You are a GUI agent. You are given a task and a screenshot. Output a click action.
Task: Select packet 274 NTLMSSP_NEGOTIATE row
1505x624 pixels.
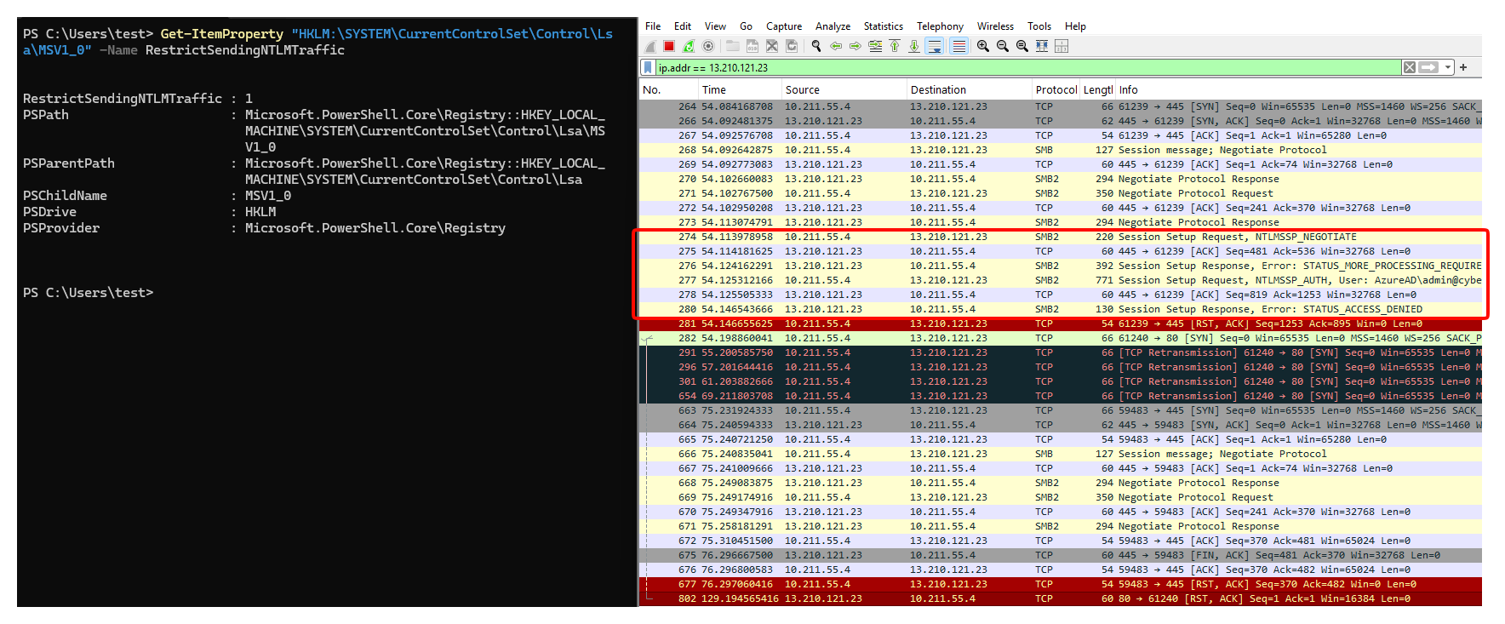coord(1061,237)
